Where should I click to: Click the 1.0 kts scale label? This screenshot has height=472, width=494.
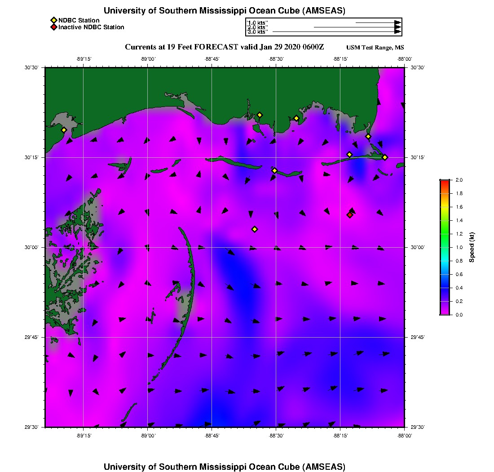tap(257, 23)
